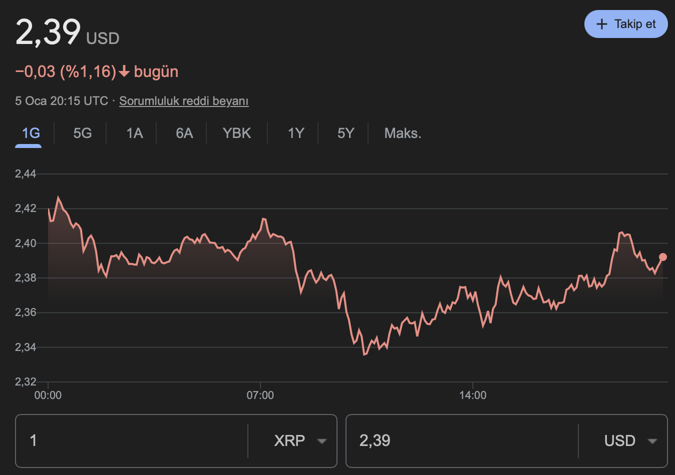The image size is (675, 475).
Task: Show the Maks. full history tab
Action: 403,133
